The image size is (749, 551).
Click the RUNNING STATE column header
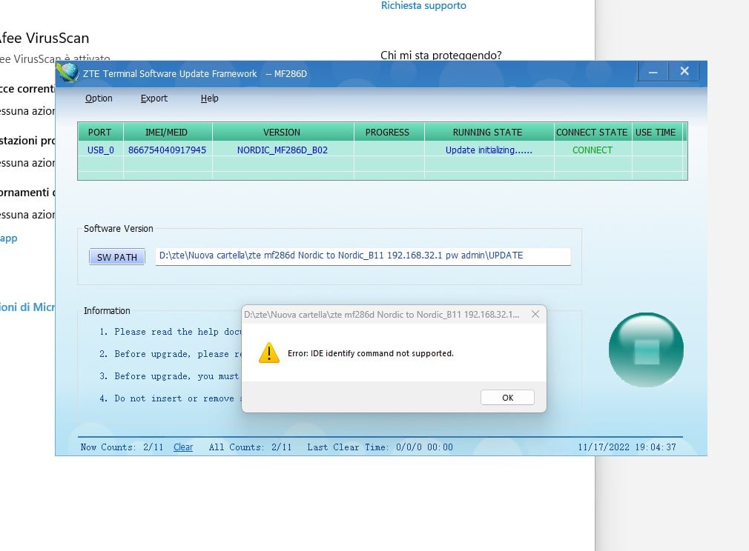pyautogui.click(x=488, y=132)
